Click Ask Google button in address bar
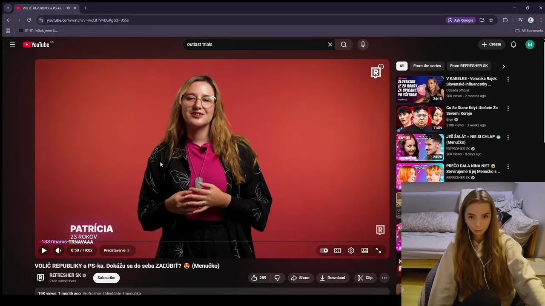Screen dimensions: 545x306 coord(461,20)
